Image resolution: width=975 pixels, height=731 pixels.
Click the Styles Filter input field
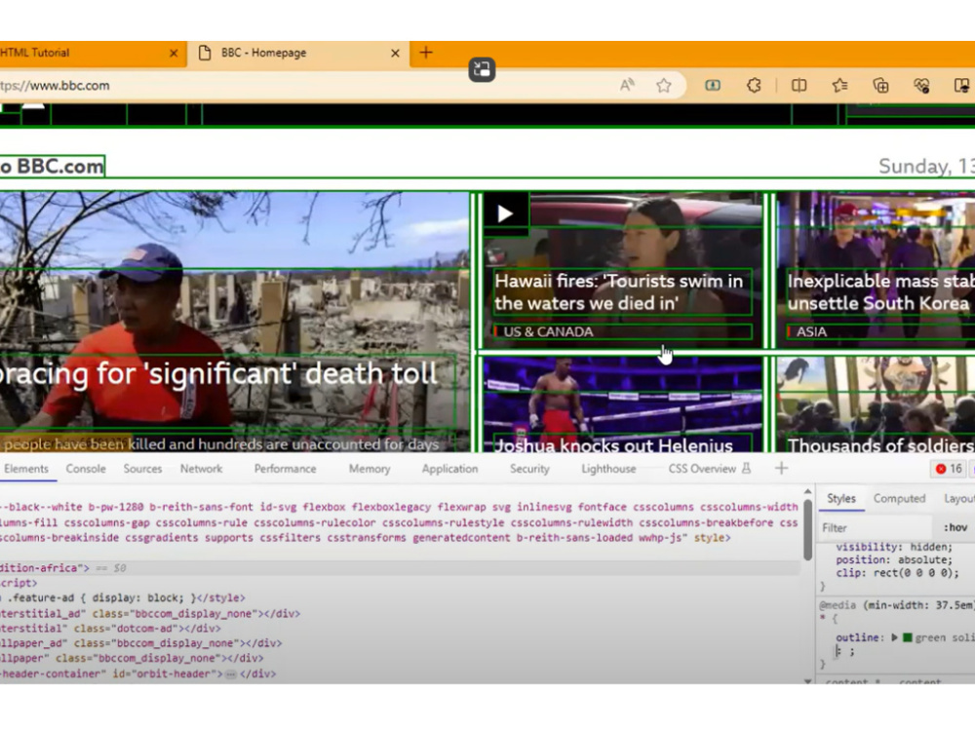876,527
